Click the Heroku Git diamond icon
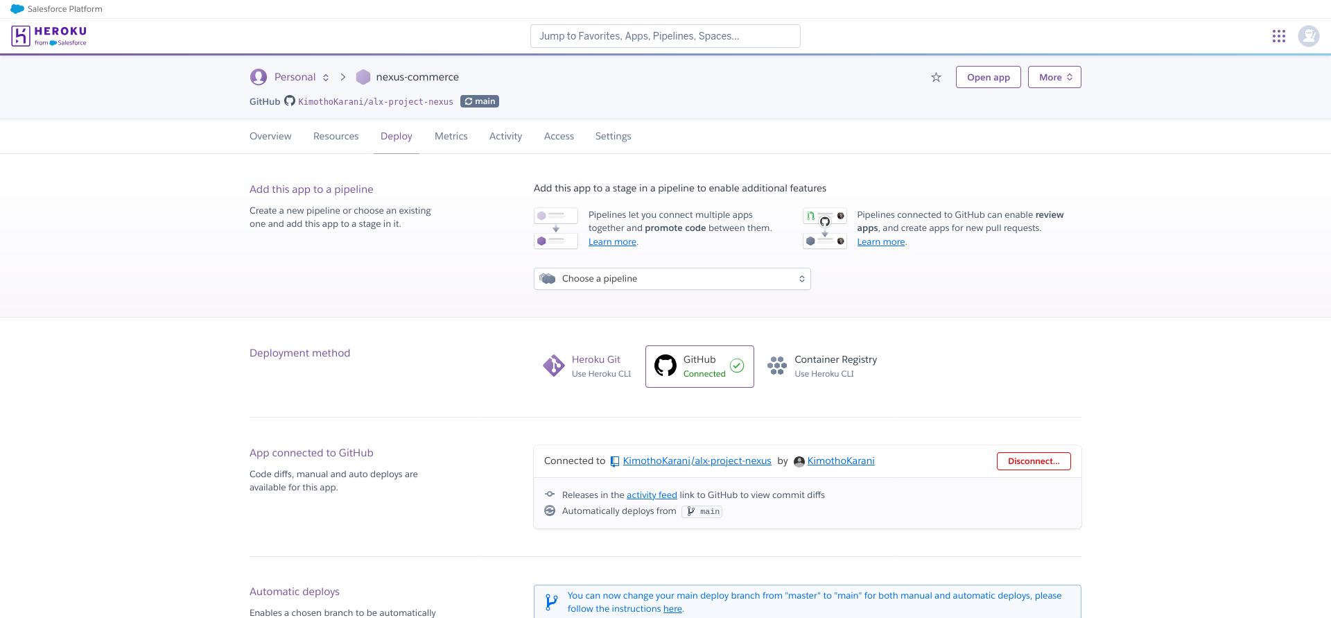This screenshot has height=618, width=1331. (554, 366)
